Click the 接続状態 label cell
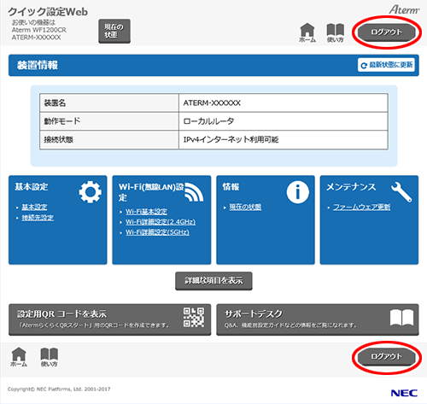The width and height of the screenshot is (427, 404). point(109,139)
